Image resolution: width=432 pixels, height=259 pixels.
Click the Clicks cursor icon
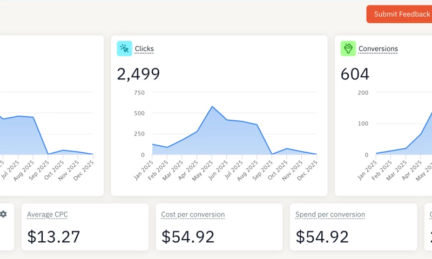(x=125, y=49)
